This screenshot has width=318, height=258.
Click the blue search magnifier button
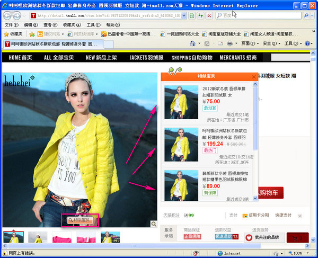tap(306, 15)
